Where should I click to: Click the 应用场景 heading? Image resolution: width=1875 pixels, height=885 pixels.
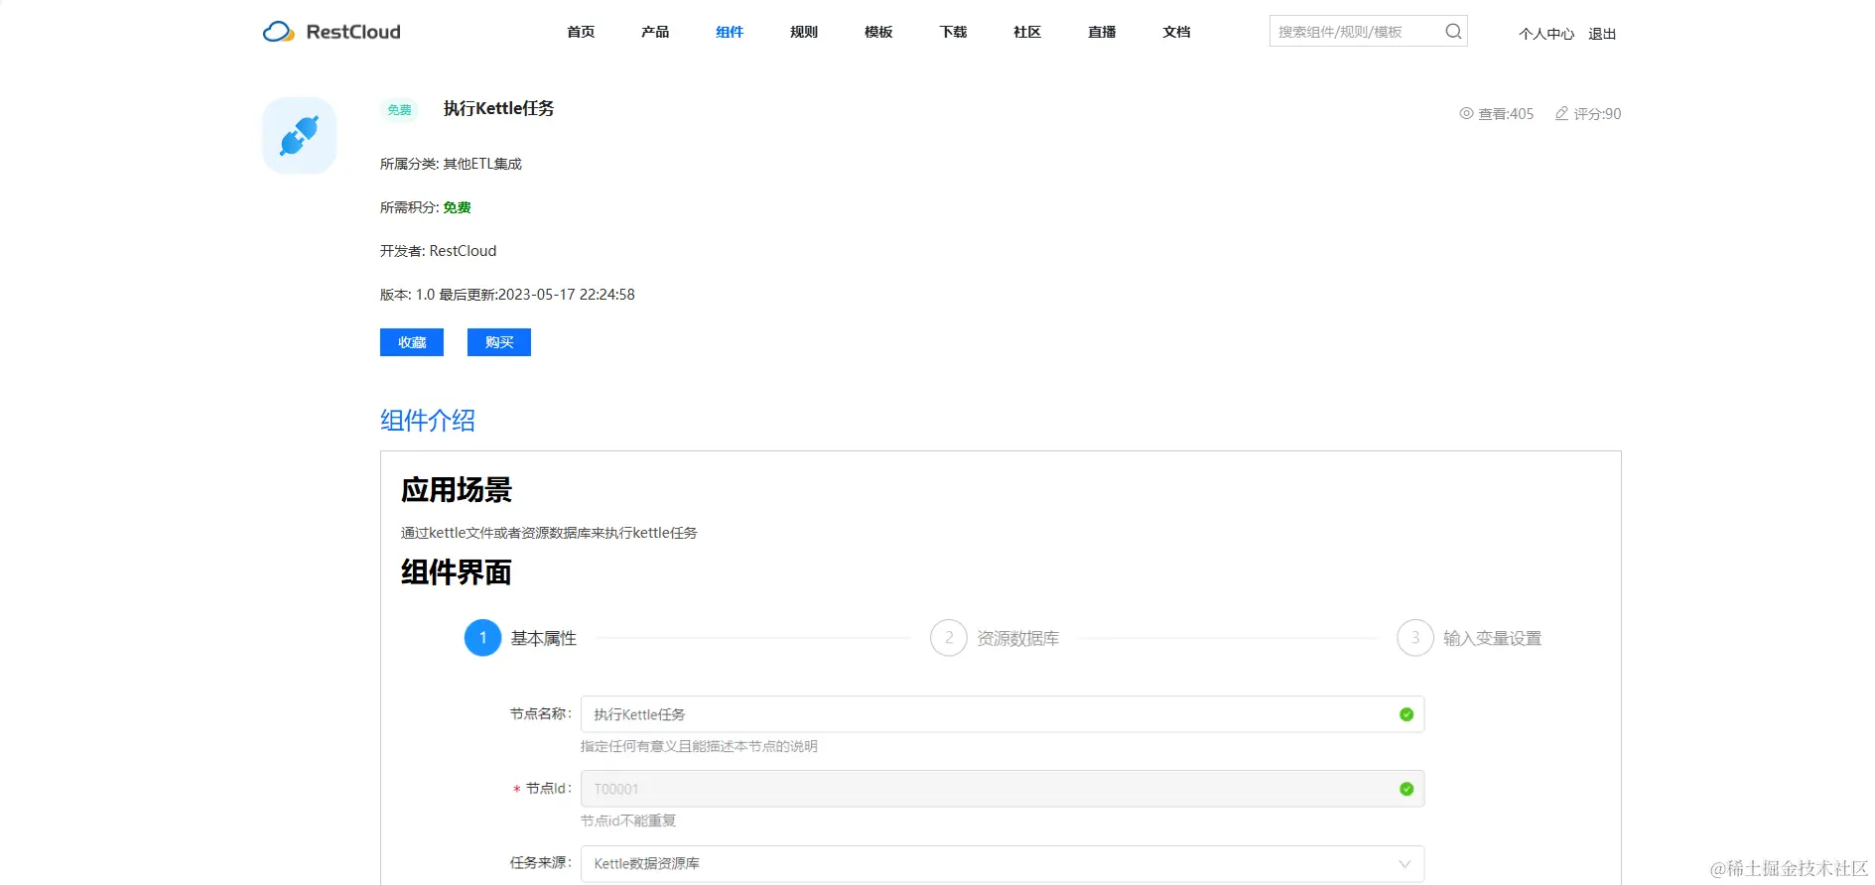[457, 490]
